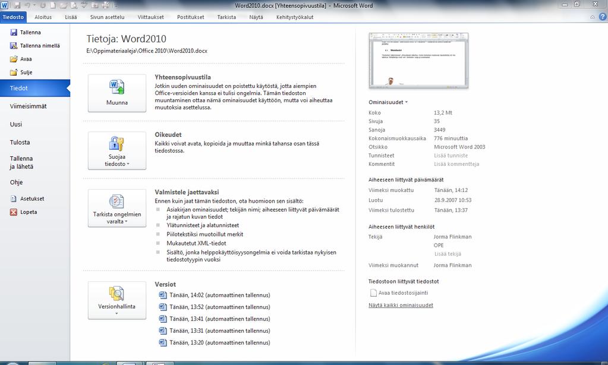Click the Sanoja word count 3449
Image resolution: width=608 pixels, height=365 pixels.
(439, 130)
